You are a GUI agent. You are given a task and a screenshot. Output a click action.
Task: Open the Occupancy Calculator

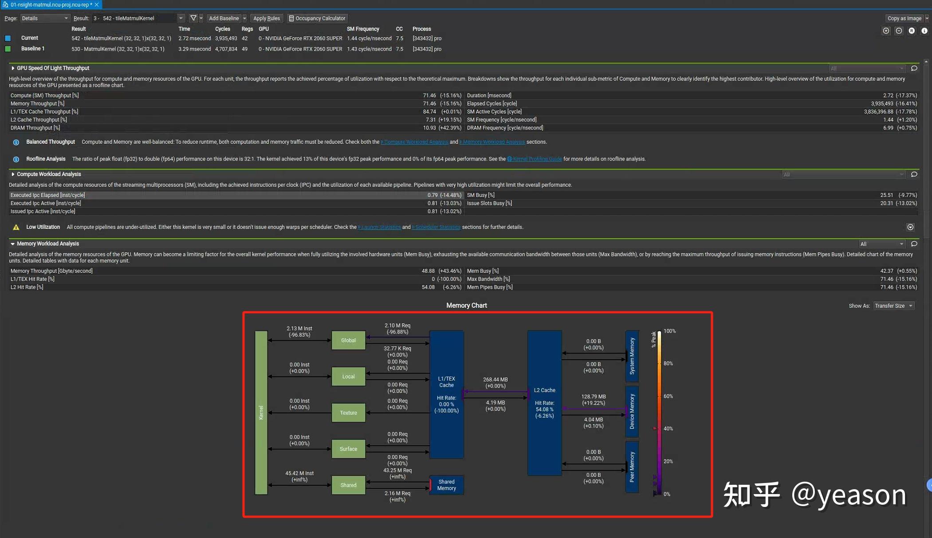click(317, 18)
